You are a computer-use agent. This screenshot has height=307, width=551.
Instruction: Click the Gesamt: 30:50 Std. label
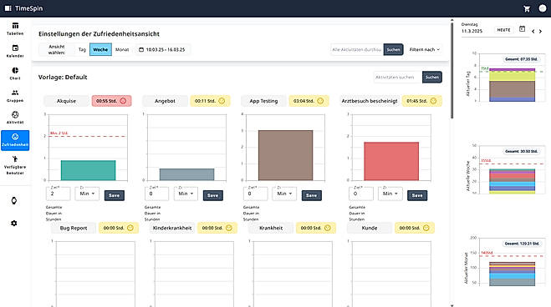pos(521,151)
